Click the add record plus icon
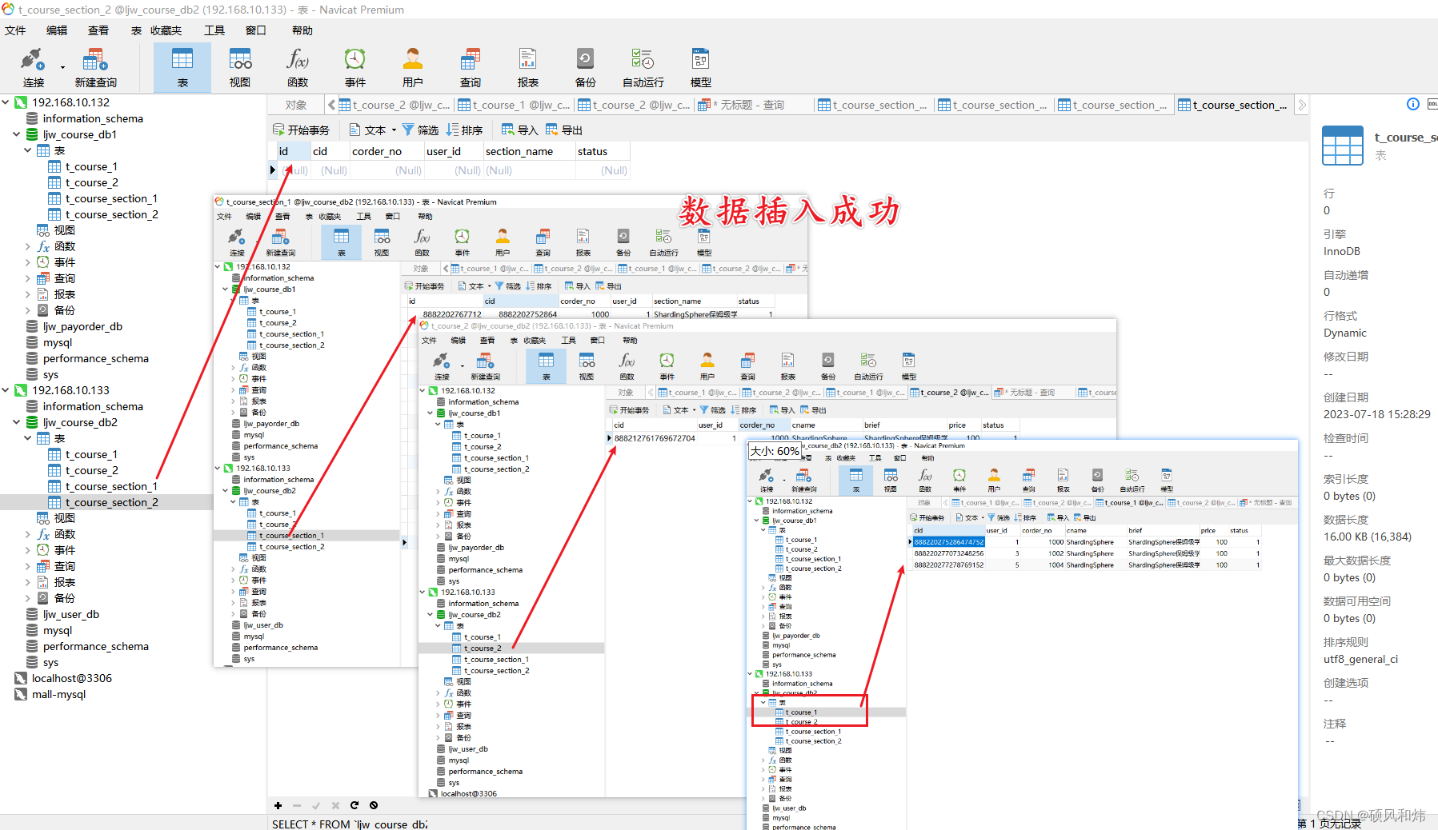 pyautogui.click(x=278, y=805)
